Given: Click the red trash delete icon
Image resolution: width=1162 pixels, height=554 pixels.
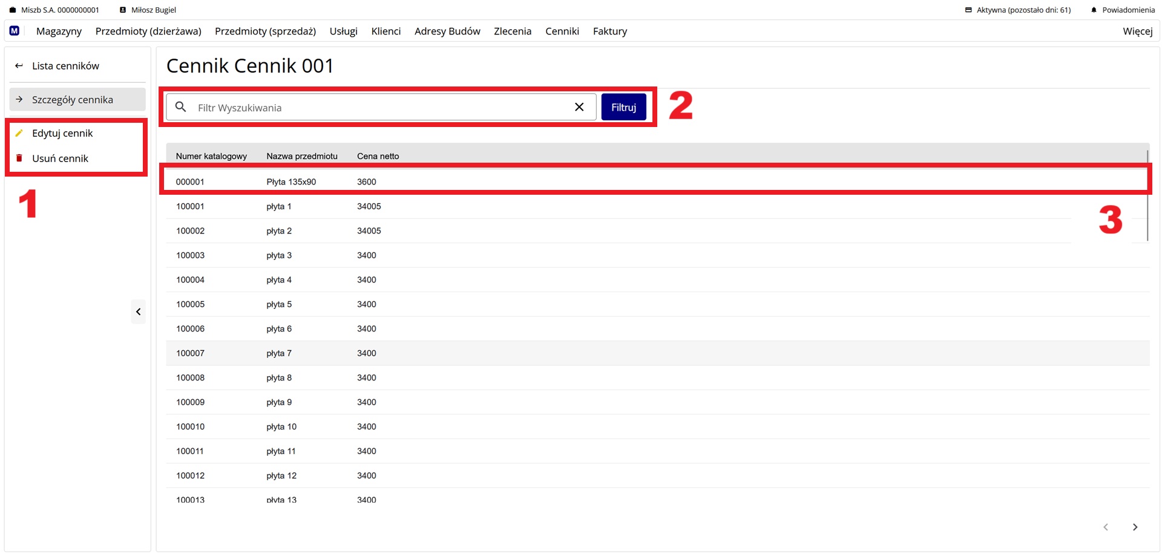Looking at the screenshot, I should pyautogui.click(x=19, y=158).
